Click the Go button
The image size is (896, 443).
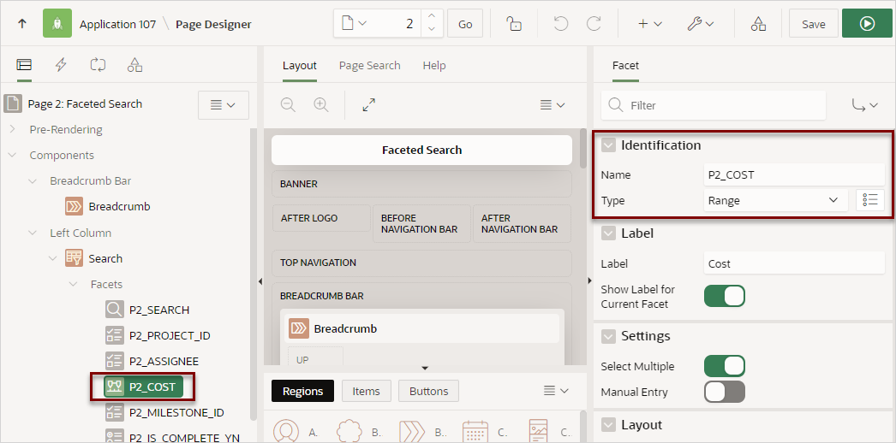(465, 24)
